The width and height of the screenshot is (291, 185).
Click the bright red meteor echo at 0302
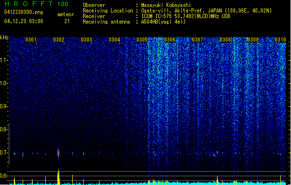pos(58,154)
